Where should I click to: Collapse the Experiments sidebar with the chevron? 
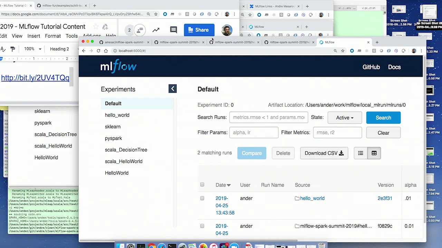(172, 89)
